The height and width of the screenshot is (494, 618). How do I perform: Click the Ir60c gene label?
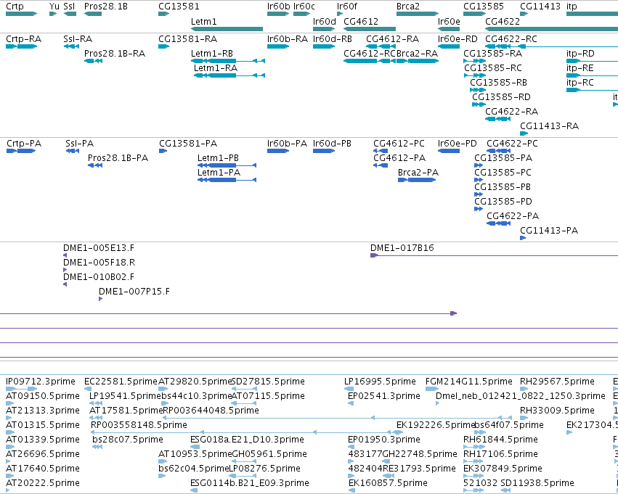[x=304, y=7]
